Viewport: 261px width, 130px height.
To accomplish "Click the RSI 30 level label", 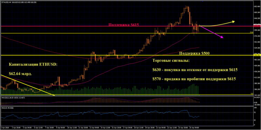I will pyautogui.click(x=255, y=120).
